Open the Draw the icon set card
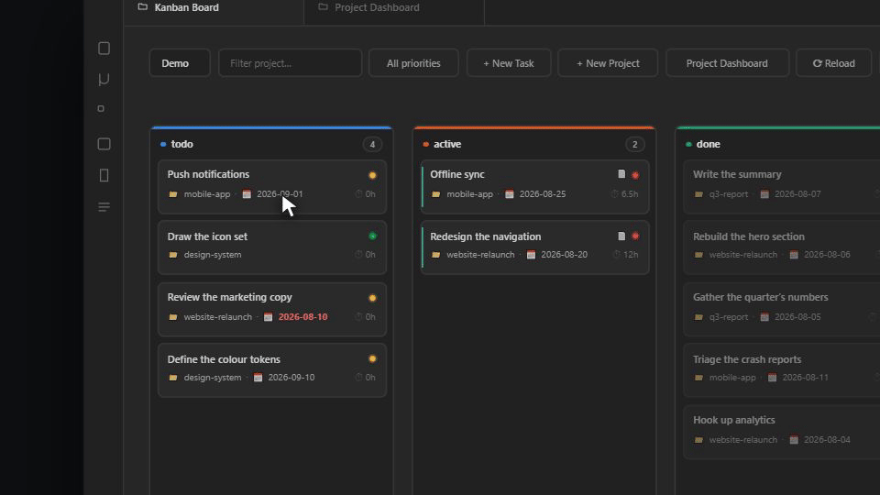Image resolution: width=880 pixels, height=495 pixels. point(272,247)
